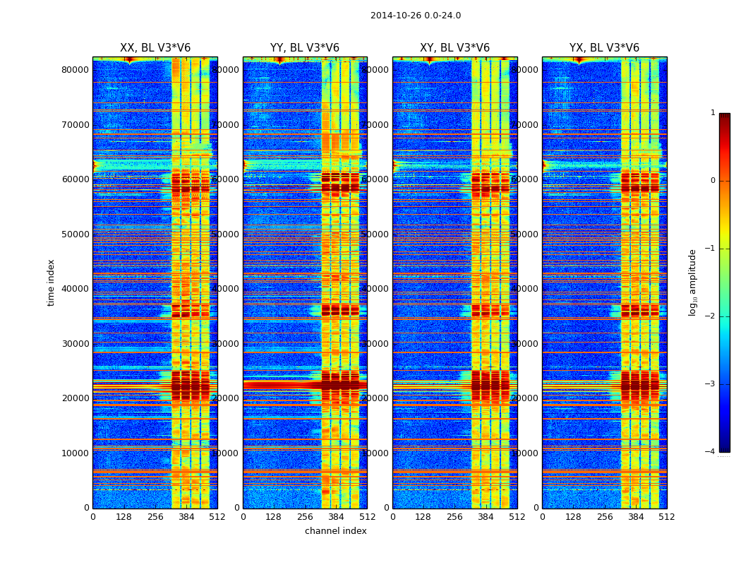The width and height of the screenshot is (741, 565).
Task: Click the colorbar tick label "0"
Action: pyautogui.click(x=712, y=181)
